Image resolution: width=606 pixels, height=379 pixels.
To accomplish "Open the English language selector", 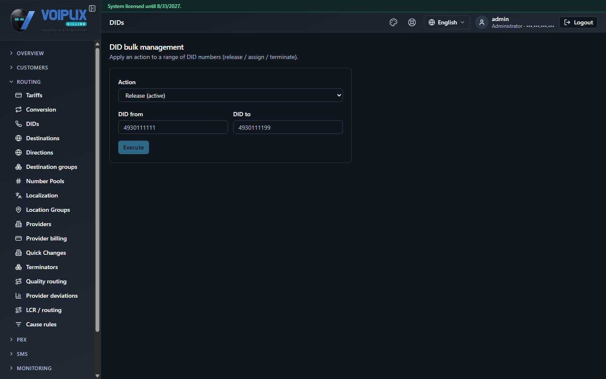I will coord(447,22).
